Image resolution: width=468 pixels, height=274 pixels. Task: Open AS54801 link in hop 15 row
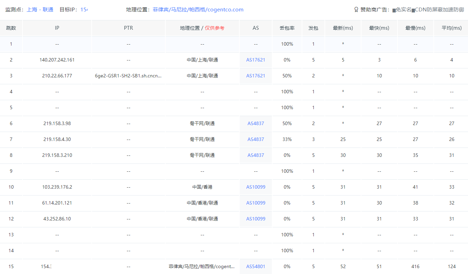256,266
